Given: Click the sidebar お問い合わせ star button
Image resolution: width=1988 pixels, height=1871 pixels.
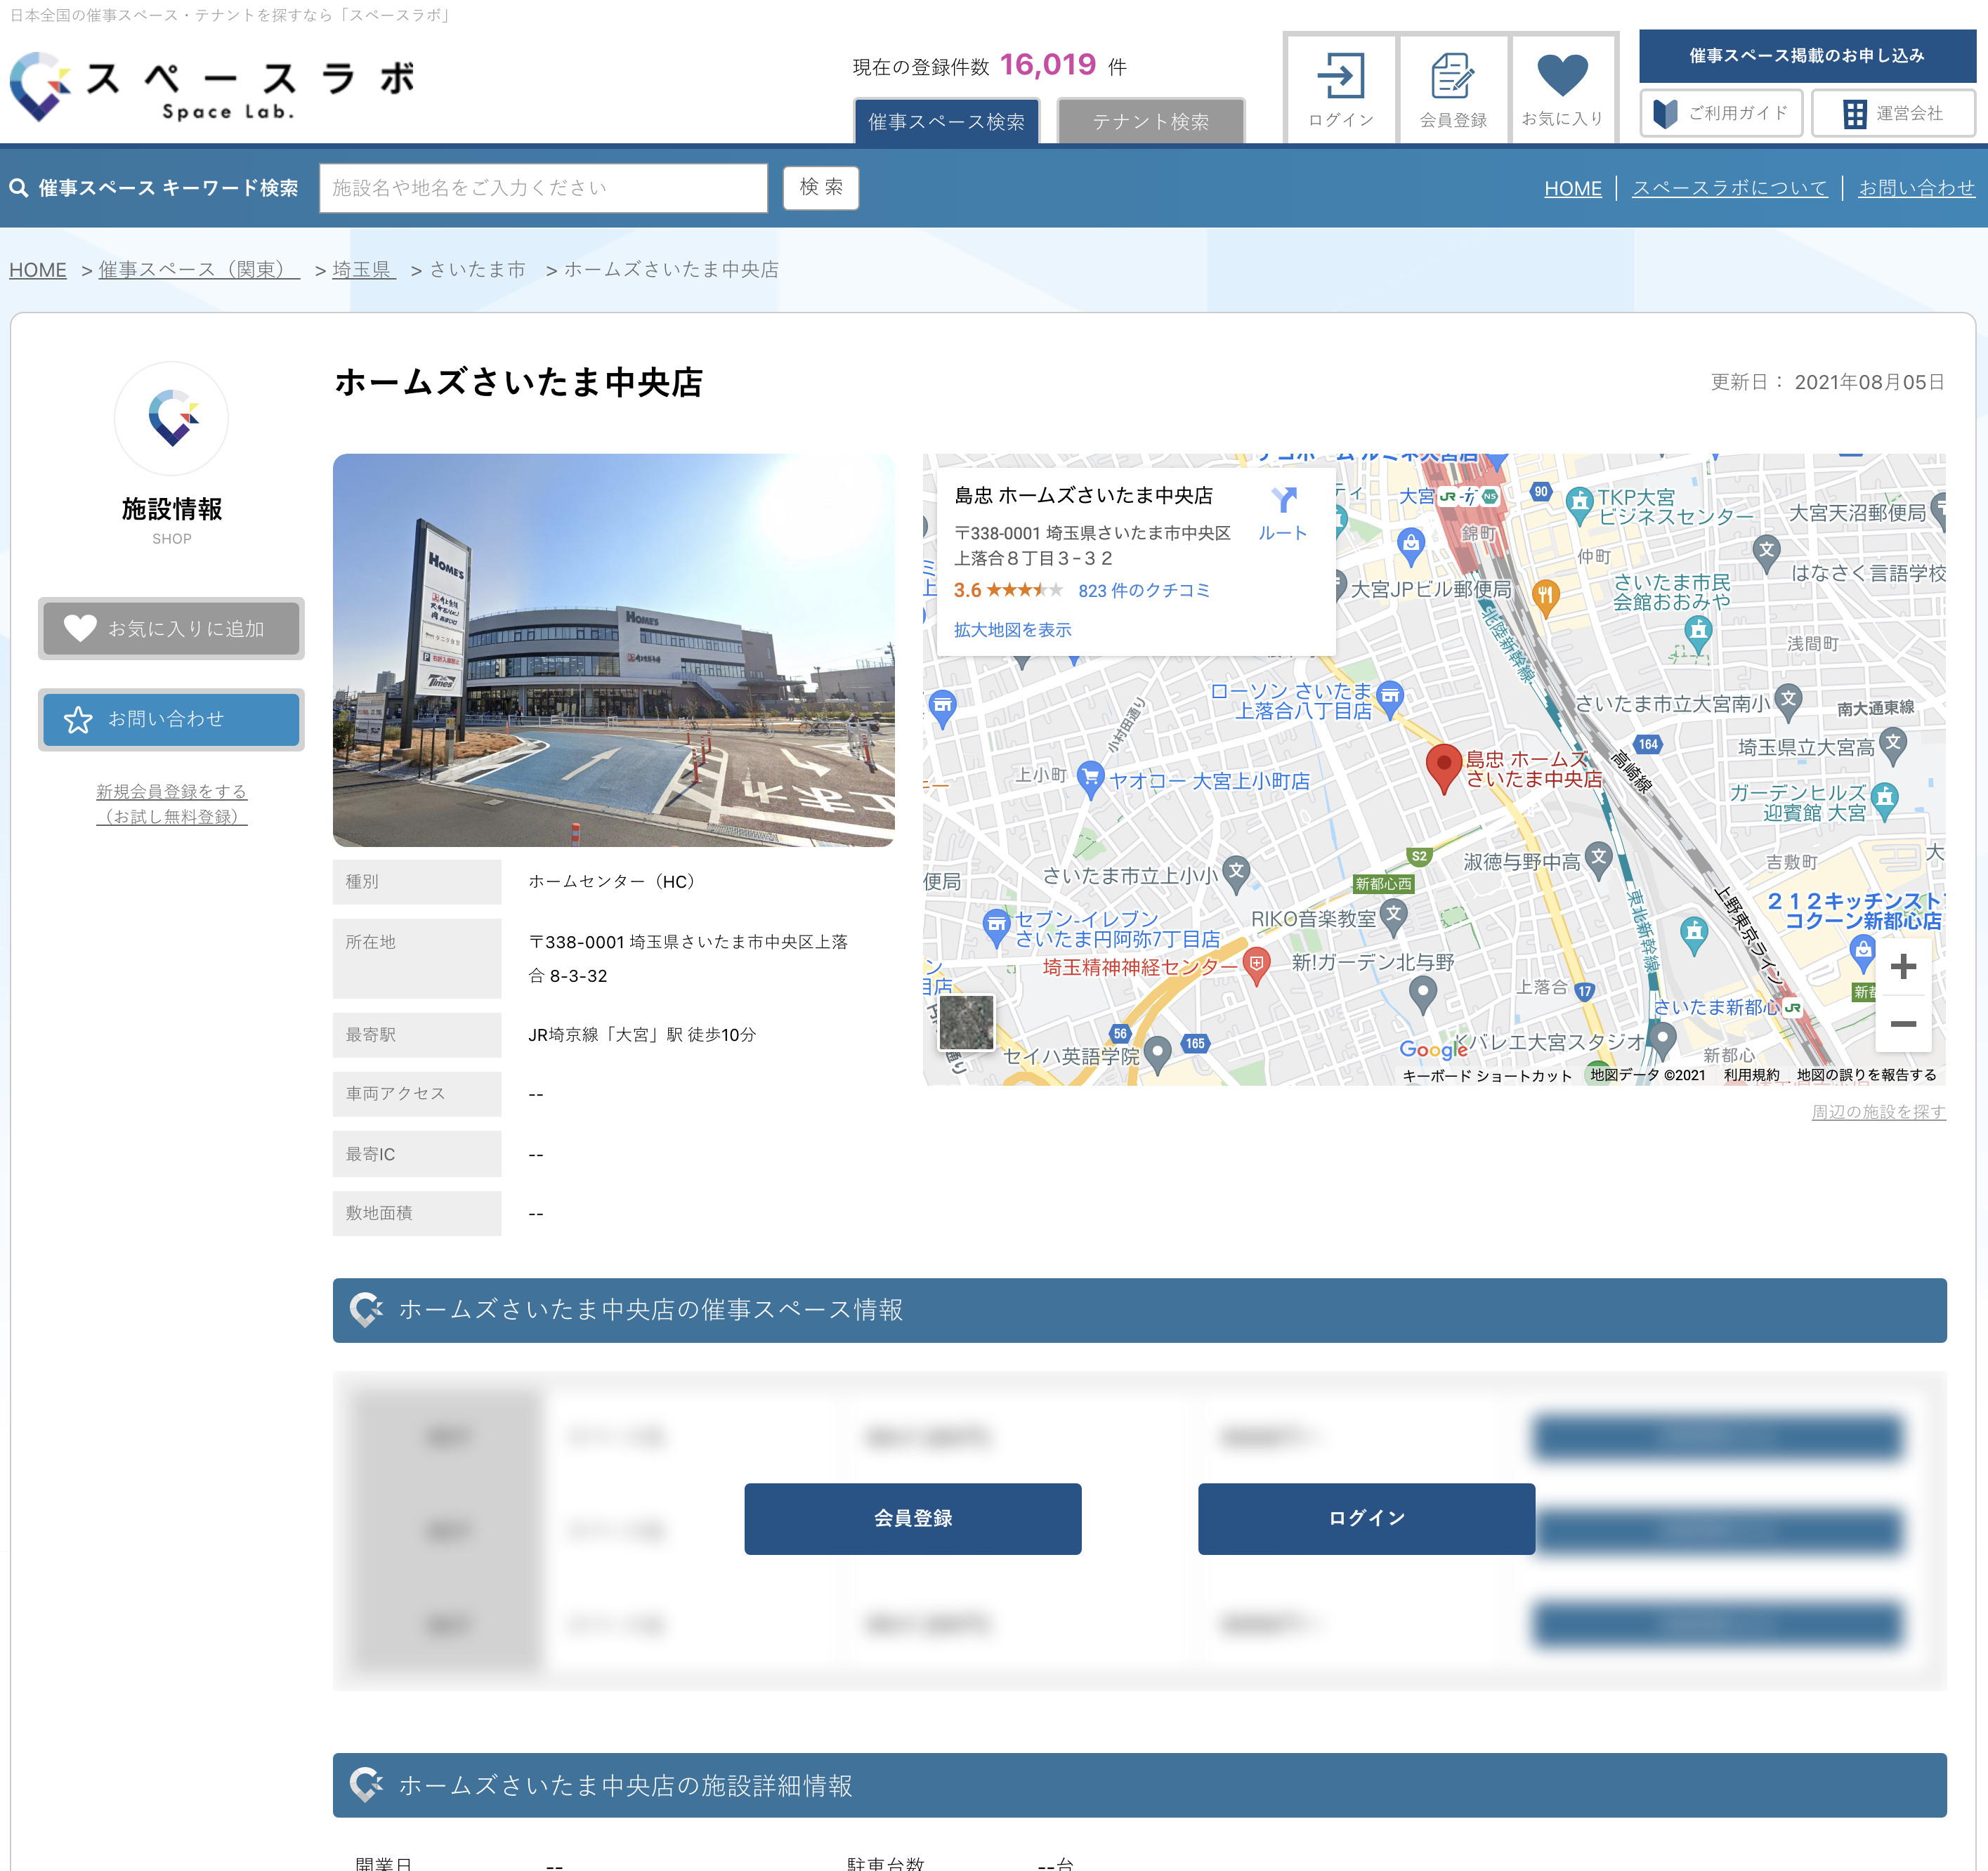Looking at the screenshot, I should (x=171, y=719).
